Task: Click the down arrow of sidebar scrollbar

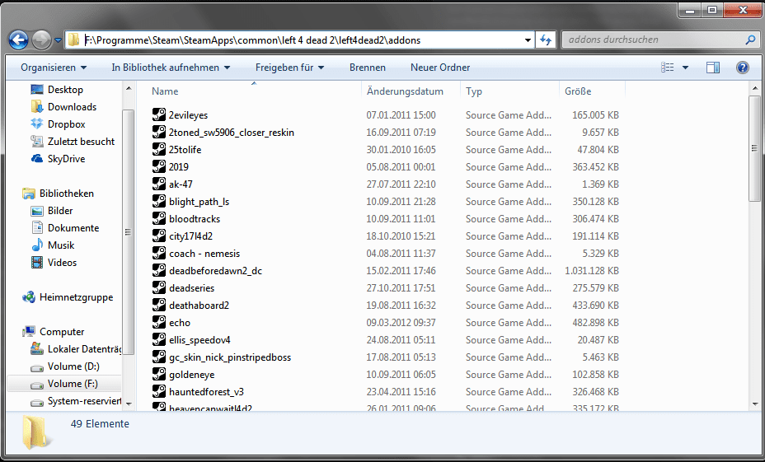Action: (129, 404)
